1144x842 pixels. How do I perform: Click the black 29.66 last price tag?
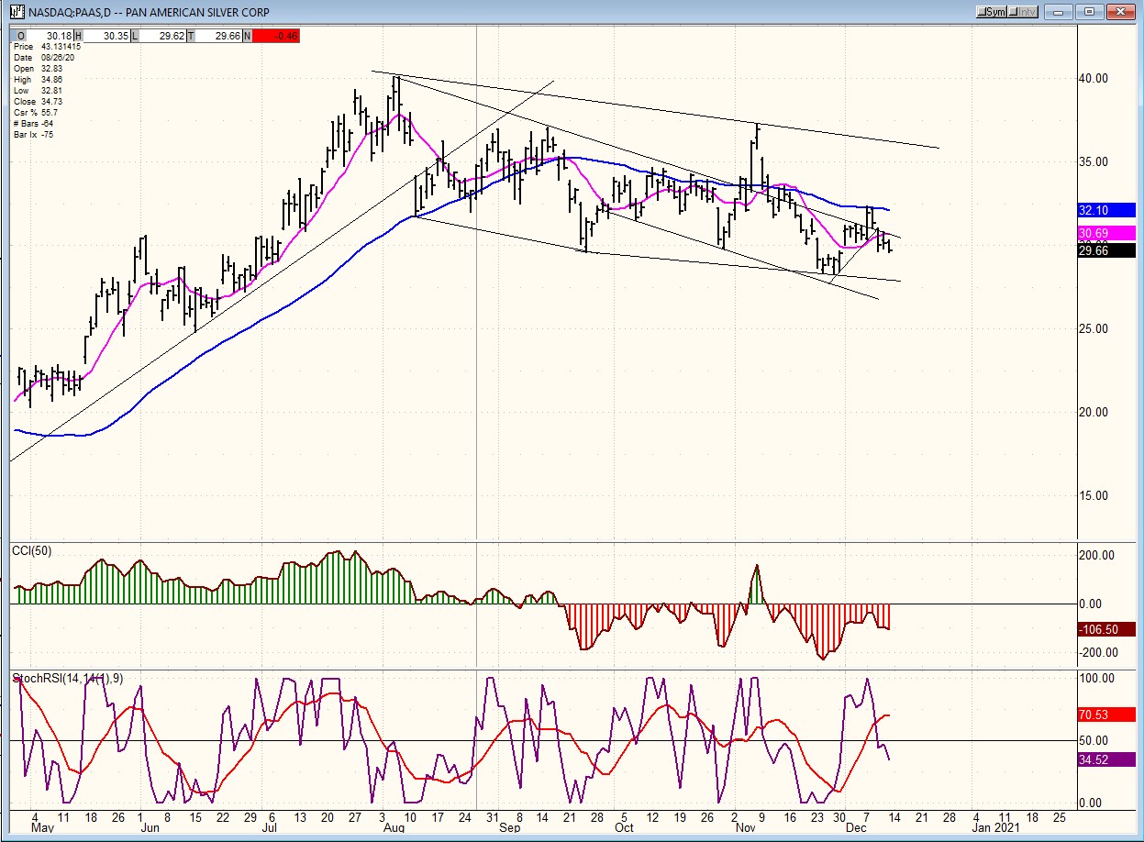click(1106, 250)
